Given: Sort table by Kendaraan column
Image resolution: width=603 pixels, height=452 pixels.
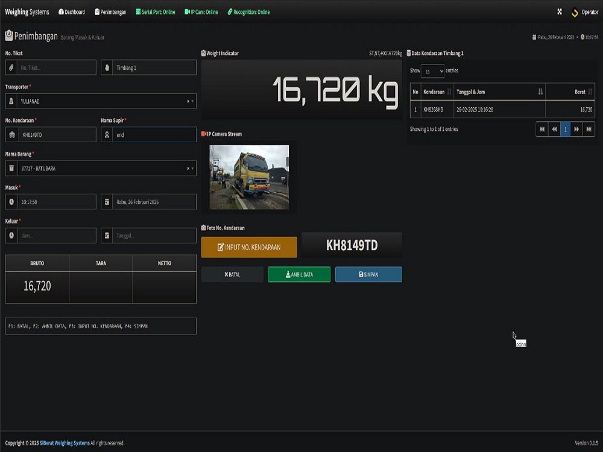Looking at the screenshot, I should pyautogui.click(x=437, y=92).
